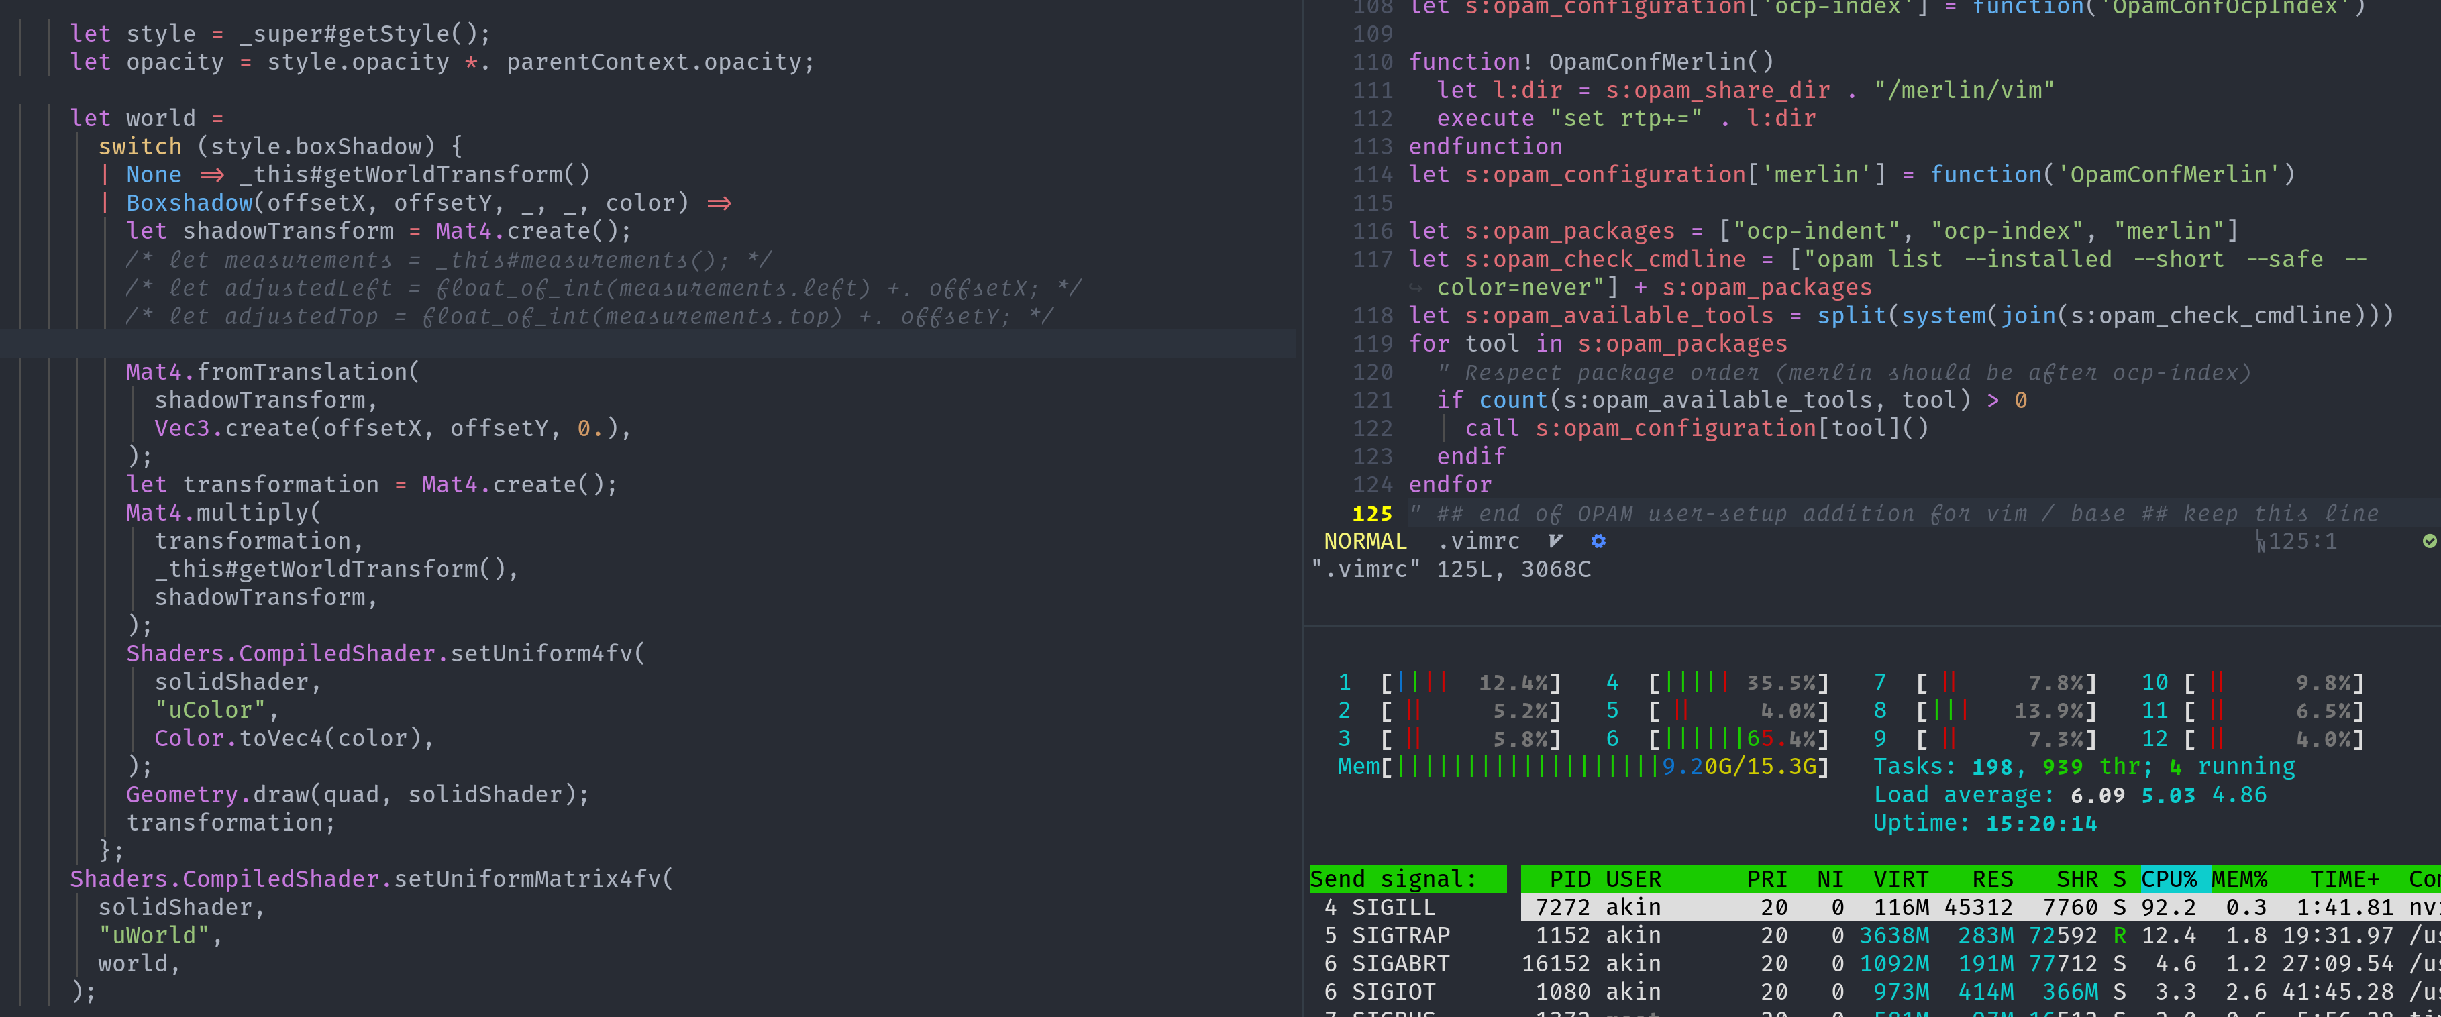
Task: Click '".vimrc" 125L, 3068C' message line
Action: pos(1451,570)
